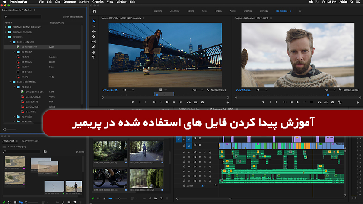363x204 pixels.
Task: Toggle lock on track A1
Action: 184,153
